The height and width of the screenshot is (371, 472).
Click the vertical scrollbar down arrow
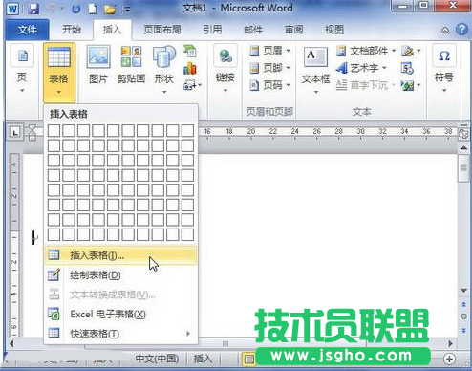[463, 291]
